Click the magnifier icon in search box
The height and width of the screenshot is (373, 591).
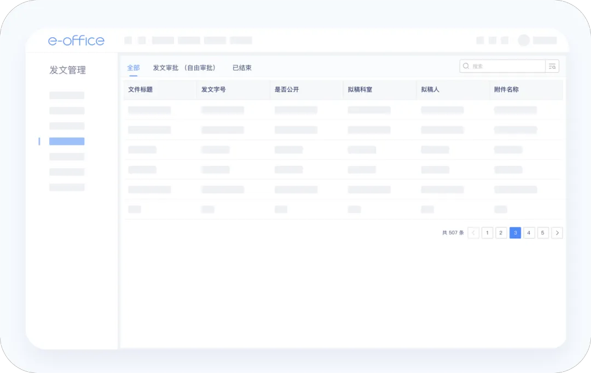(466, 66)
